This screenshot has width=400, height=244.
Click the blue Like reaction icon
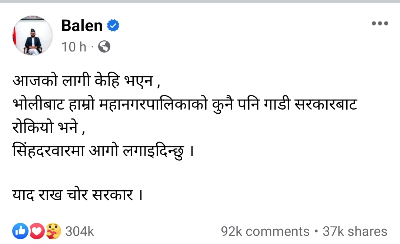click(x=20, y=231)
